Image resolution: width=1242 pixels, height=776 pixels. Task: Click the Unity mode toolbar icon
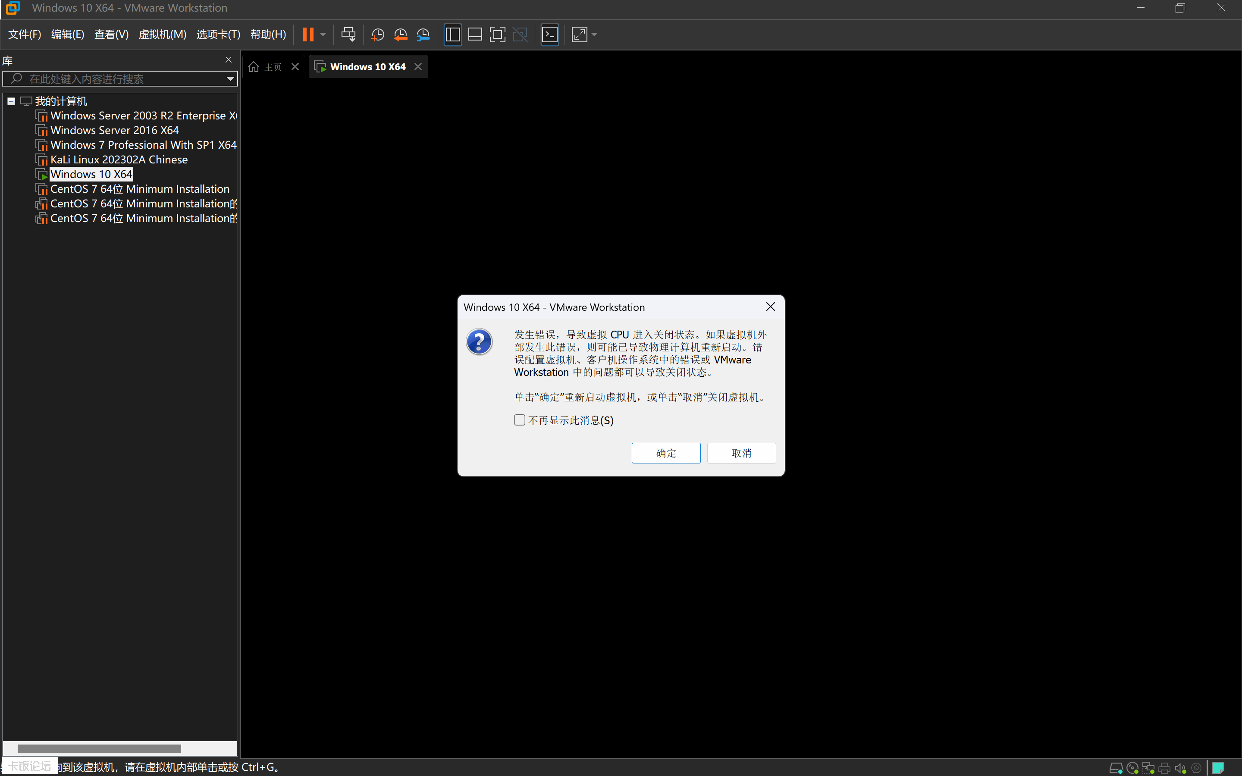(520, 34)
